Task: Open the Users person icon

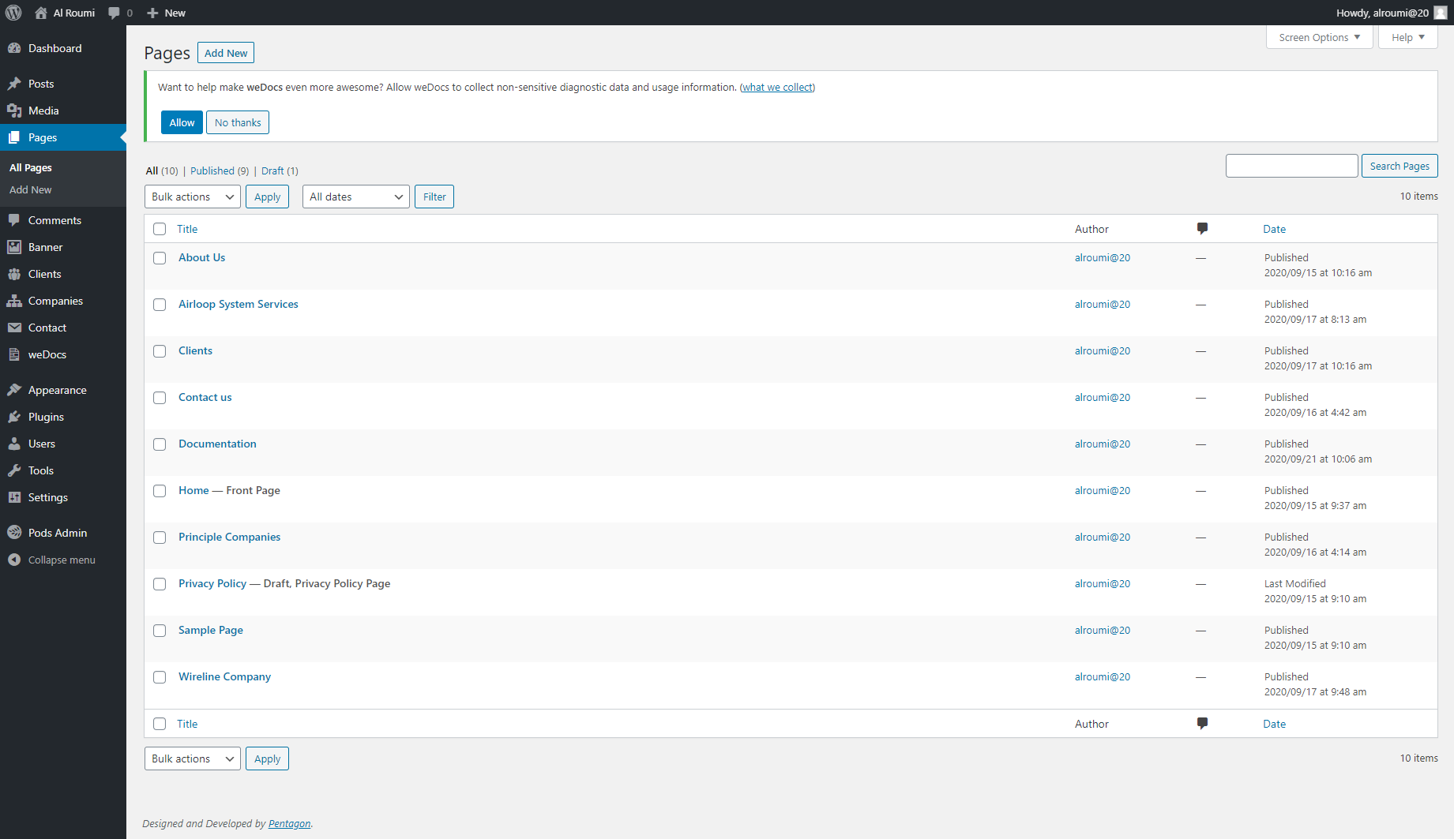Action: coord(14,444)
